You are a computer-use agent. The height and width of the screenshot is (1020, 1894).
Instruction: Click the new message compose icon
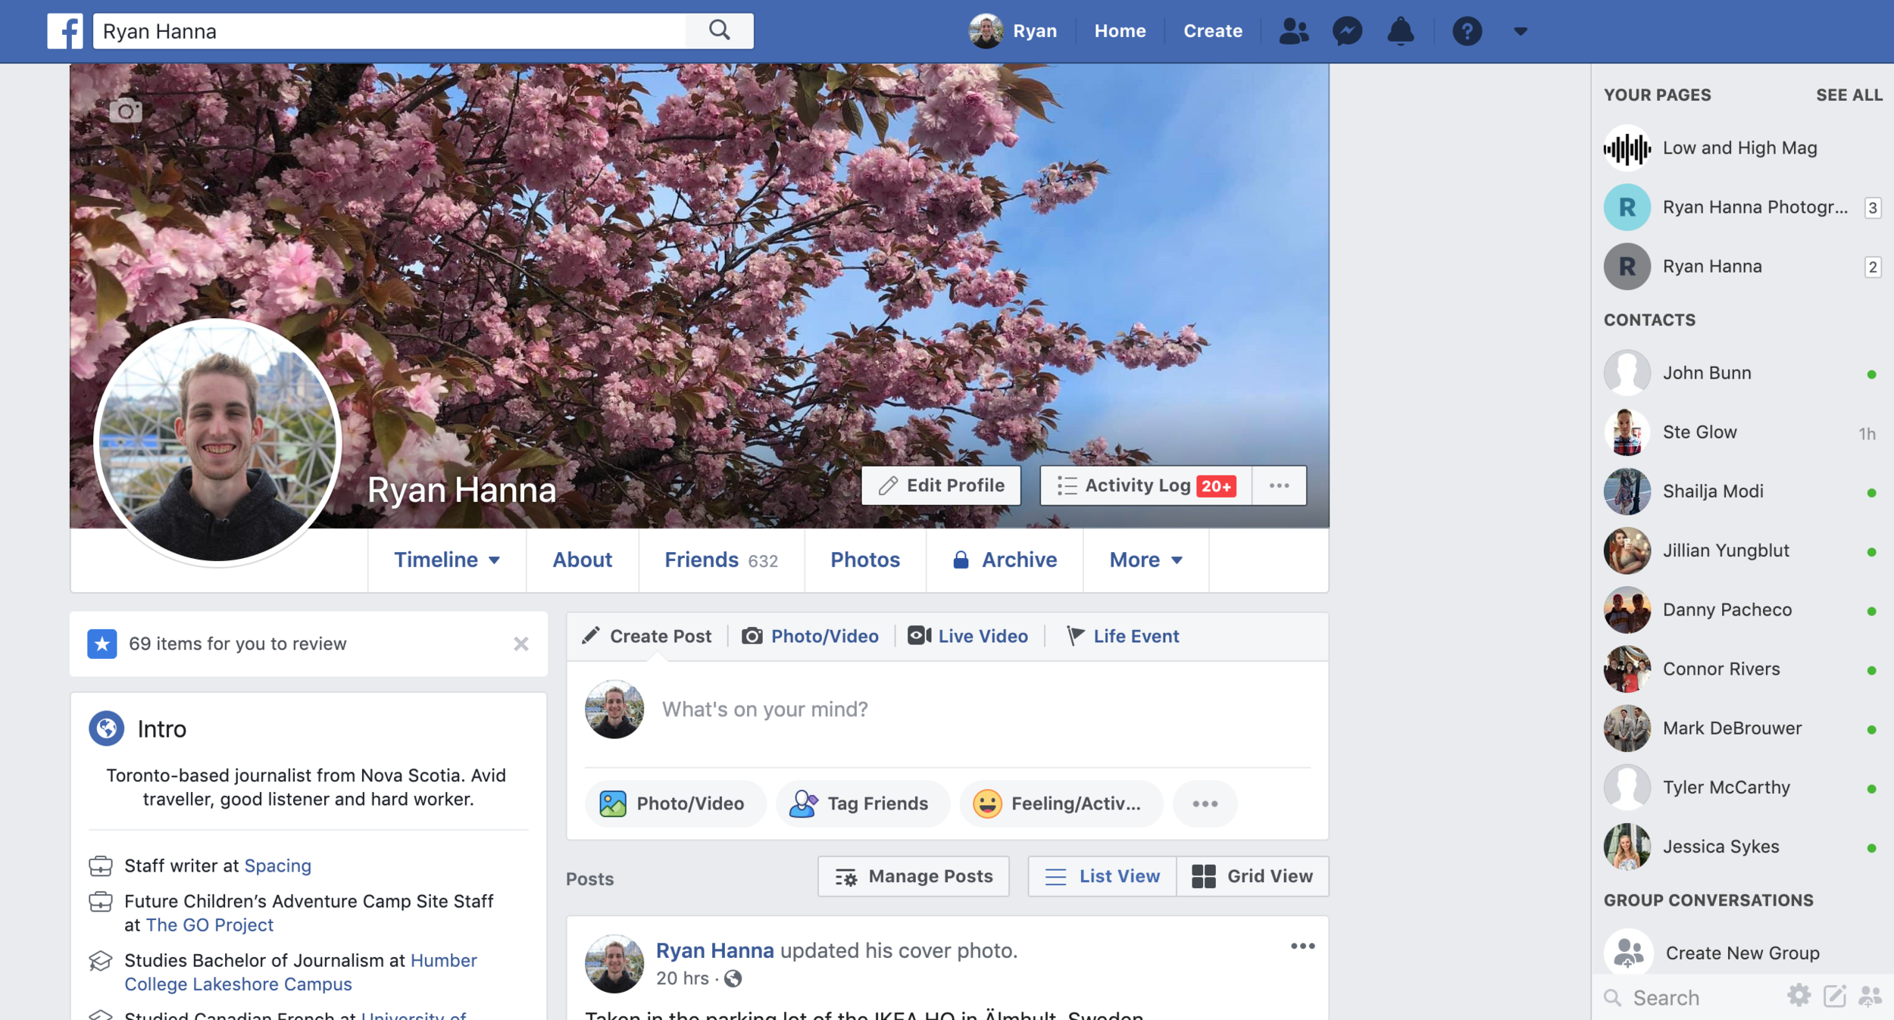(x=1834, y=996)
